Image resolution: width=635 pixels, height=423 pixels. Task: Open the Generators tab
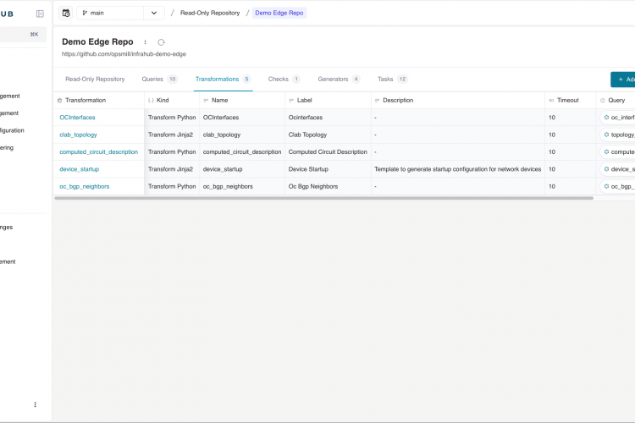pos(339,79)
